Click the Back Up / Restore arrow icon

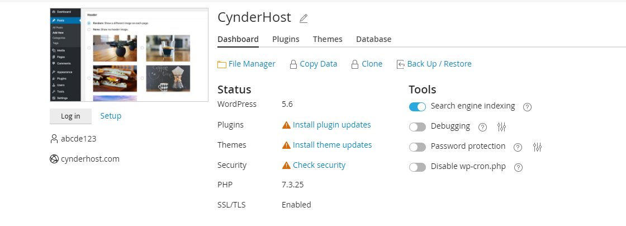(400, 64)
